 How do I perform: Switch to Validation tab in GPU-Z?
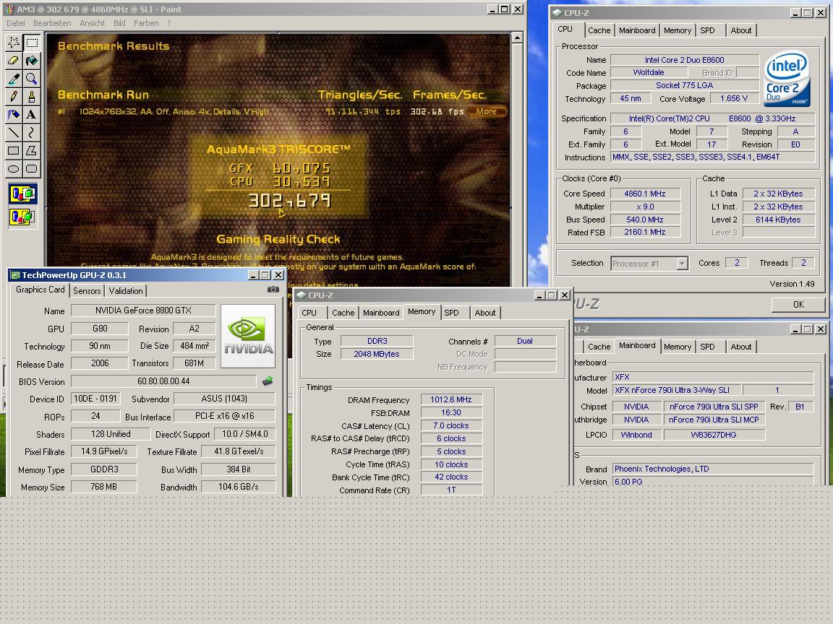(x=126, y=291)
